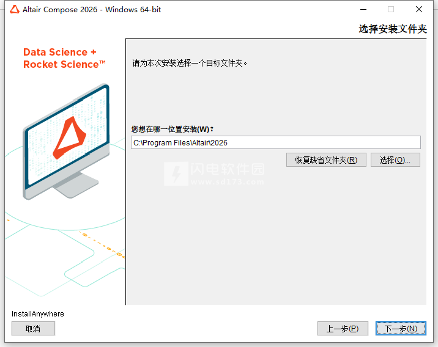
Task: Restore default folder with 恢复缺省文件夹(R) button
Action: click(326, 160)
